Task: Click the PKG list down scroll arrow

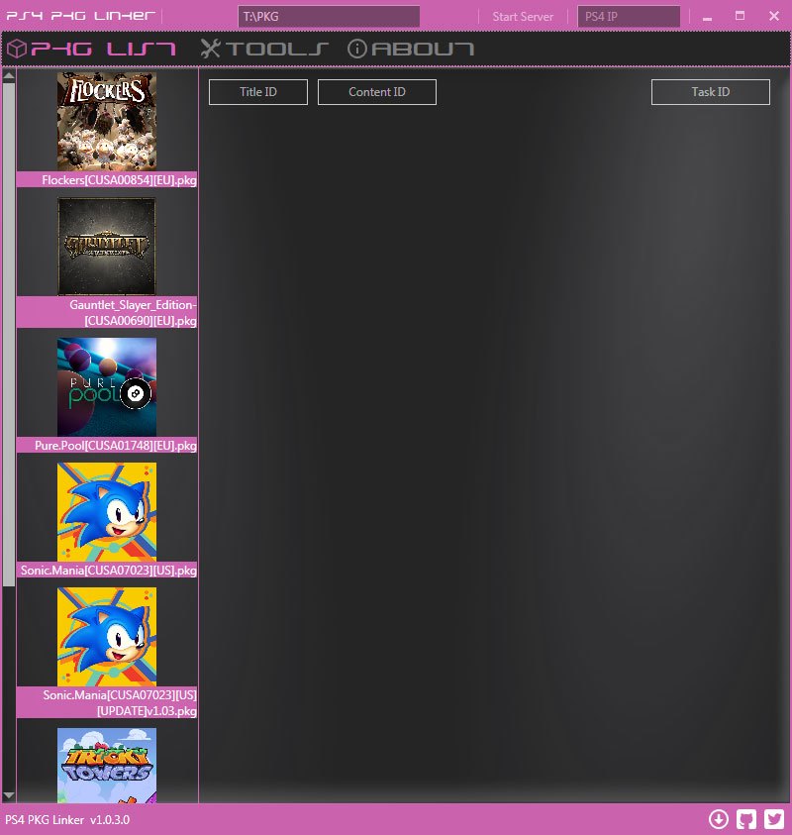Action: click(x=9, y=795)
